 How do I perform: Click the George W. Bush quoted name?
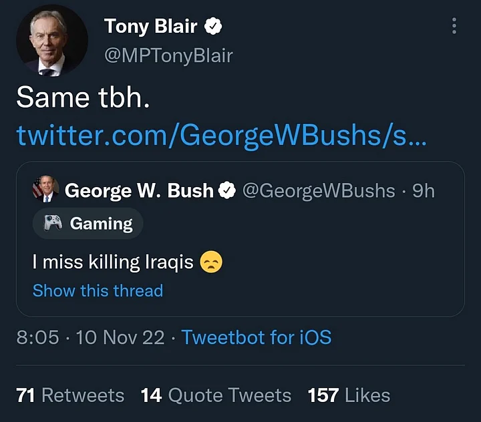coord(139,191)
